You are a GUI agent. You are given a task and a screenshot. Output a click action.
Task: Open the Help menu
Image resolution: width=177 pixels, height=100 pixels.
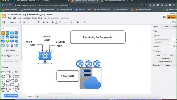[x=40, y=18]
